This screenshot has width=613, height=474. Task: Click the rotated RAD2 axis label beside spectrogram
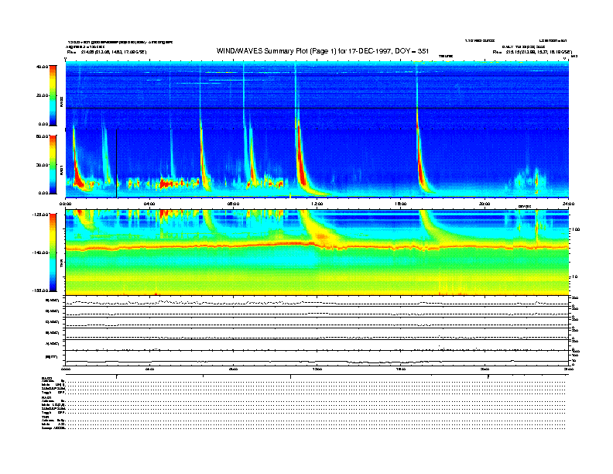click(x=61, y=102)
